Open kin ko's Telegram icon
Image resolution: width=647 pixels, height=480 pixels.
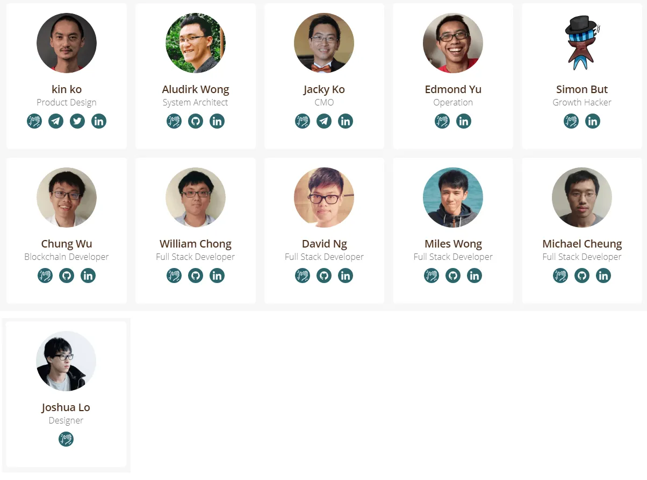[56, 121]
